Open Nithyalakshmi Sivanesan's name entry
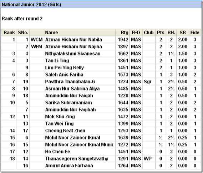This screenshot has height=173, width=203. click(73, 54)
